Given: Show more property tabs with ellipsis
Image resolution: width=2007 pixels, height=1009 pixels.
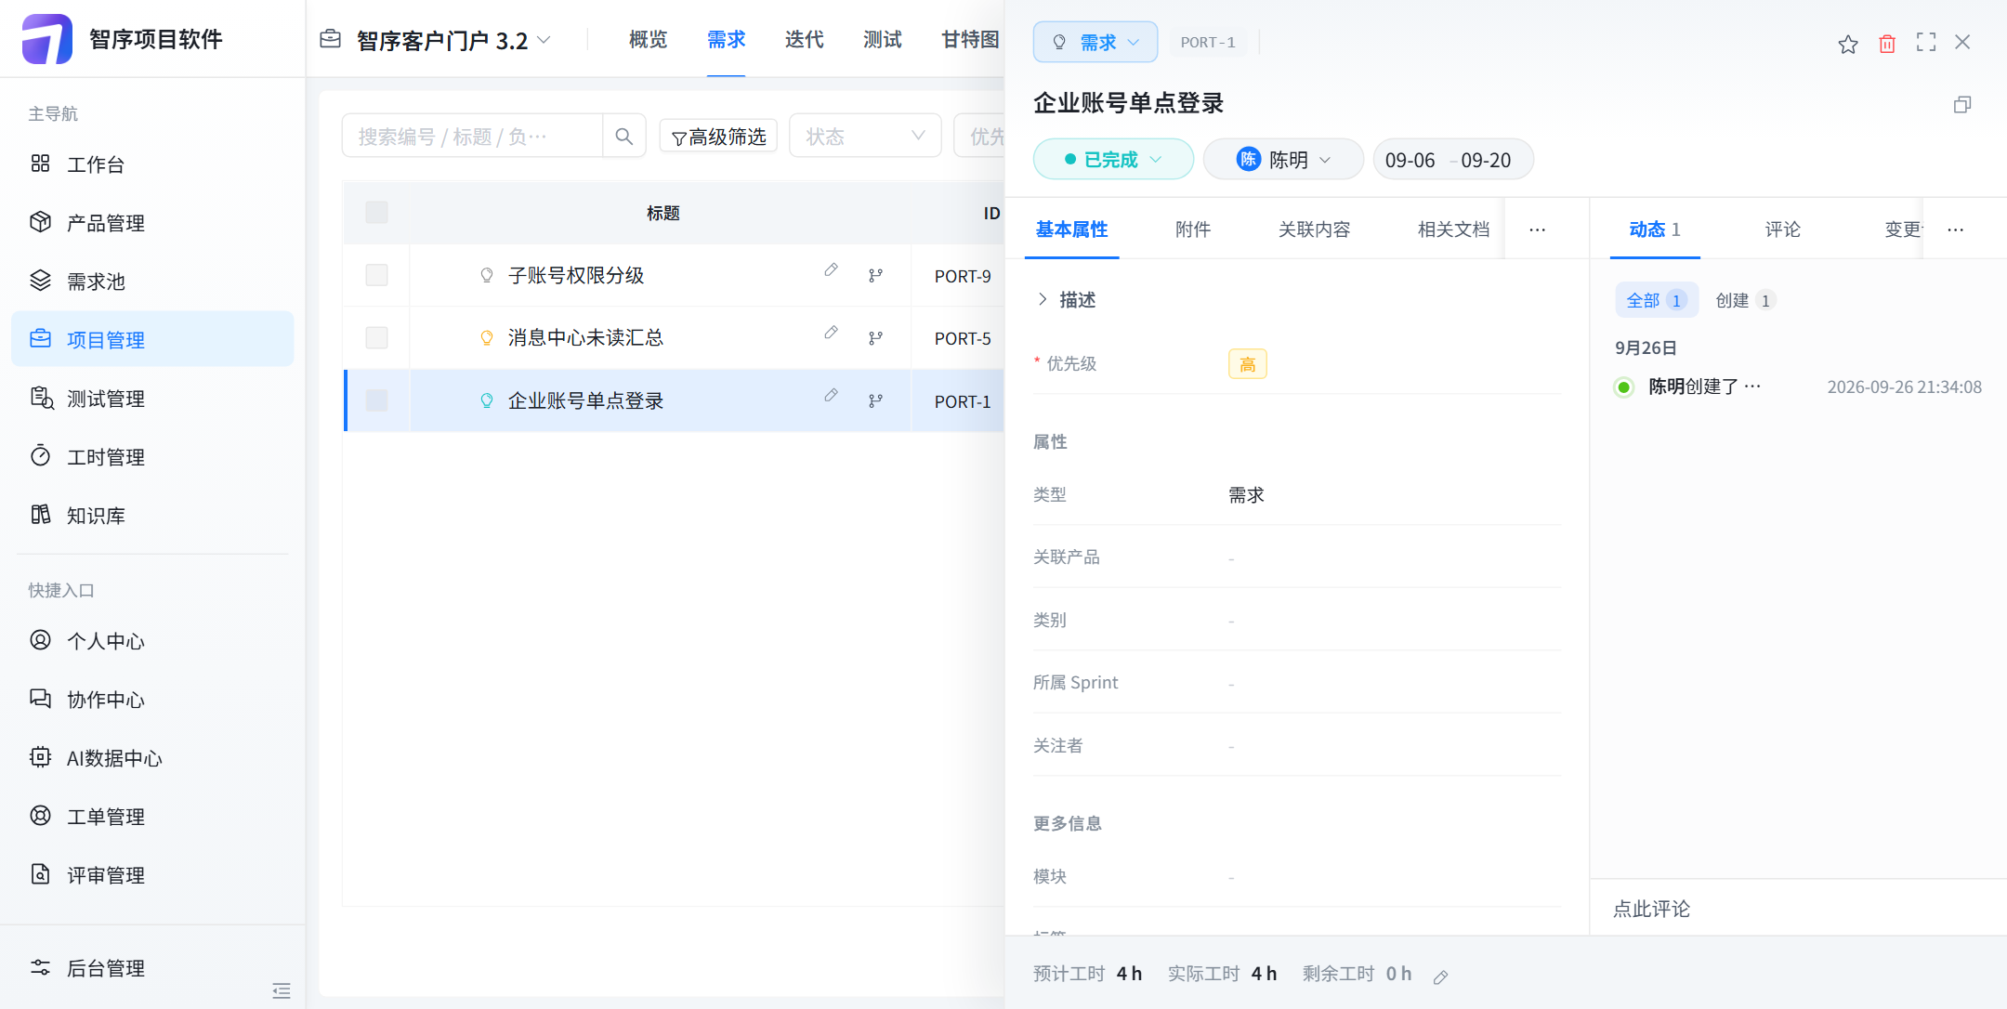Looking at the screenshot, I should tap(1538, 229).
